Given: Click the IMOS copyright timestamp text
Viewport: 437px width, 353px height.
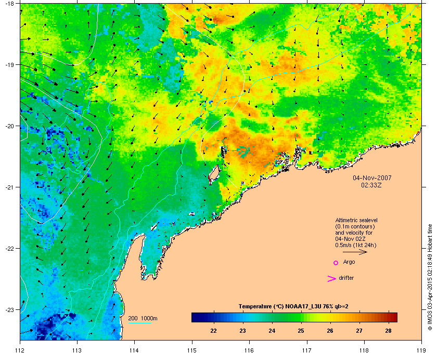Looking at the screenshot, I should [430, 277].
